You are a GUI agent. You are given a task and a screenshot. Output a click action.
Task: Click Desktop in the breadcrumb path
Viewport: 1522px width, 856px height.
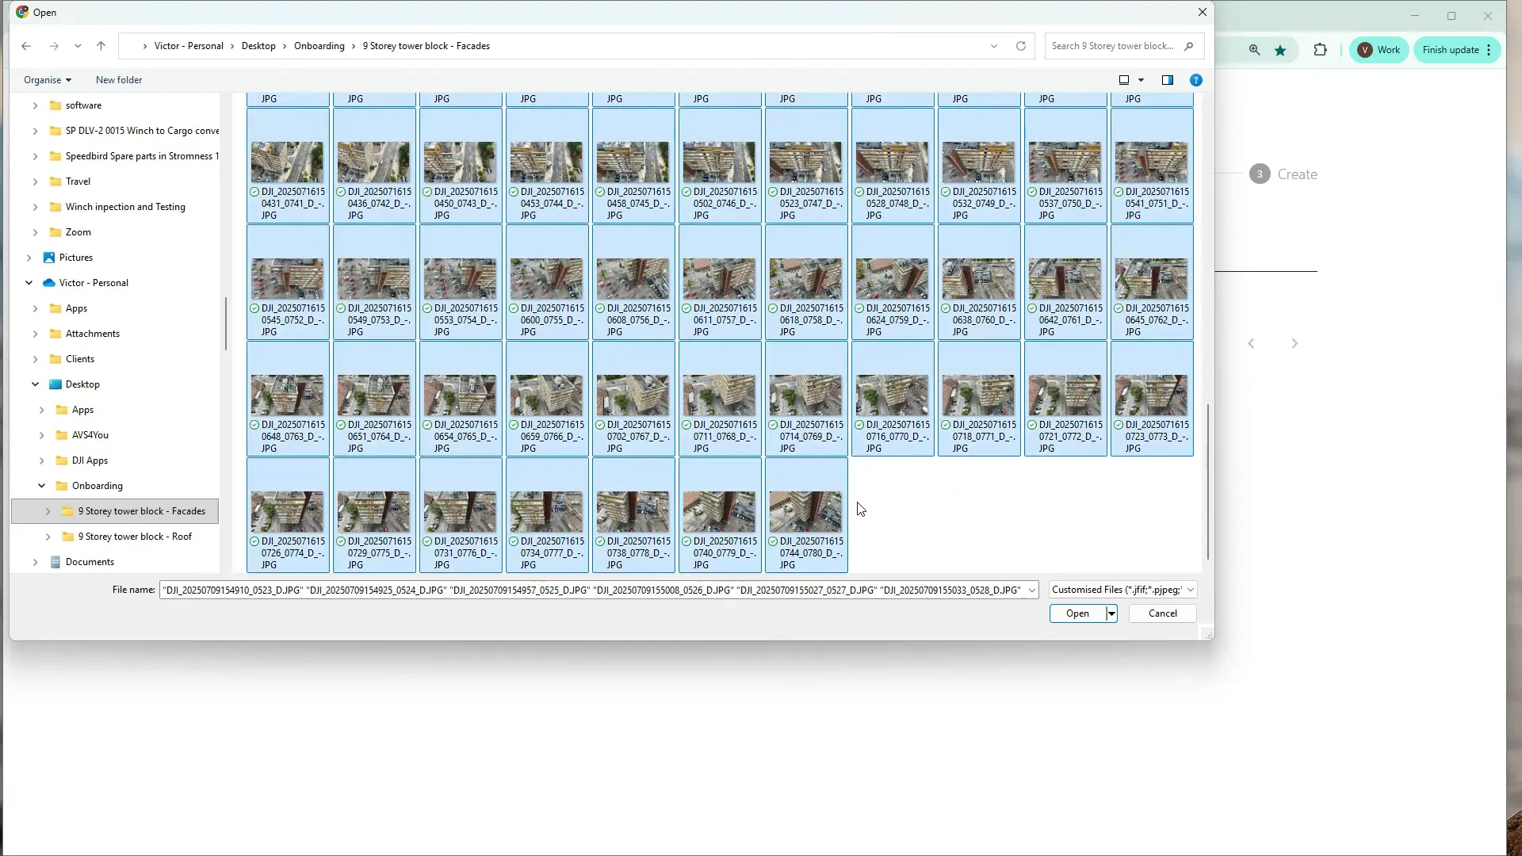click(258, 46)
